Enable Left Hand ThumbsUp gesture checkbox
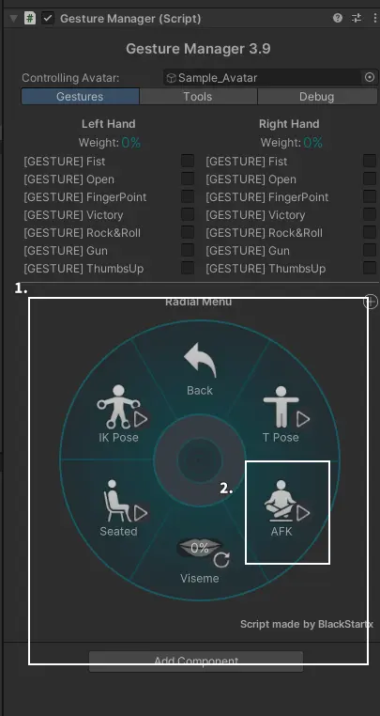380x716 pixels. (x=188, y=268)
